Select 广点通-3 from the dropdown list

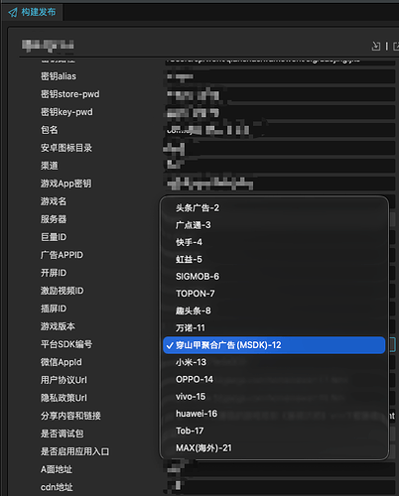[274, 225]
